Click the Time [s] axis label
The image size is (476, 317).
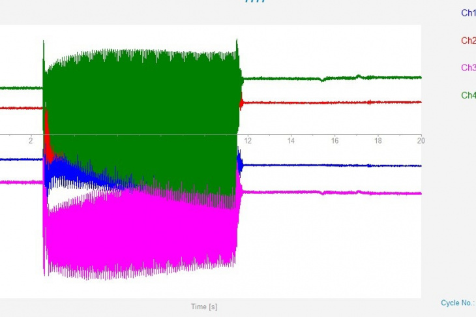point(204,307)
